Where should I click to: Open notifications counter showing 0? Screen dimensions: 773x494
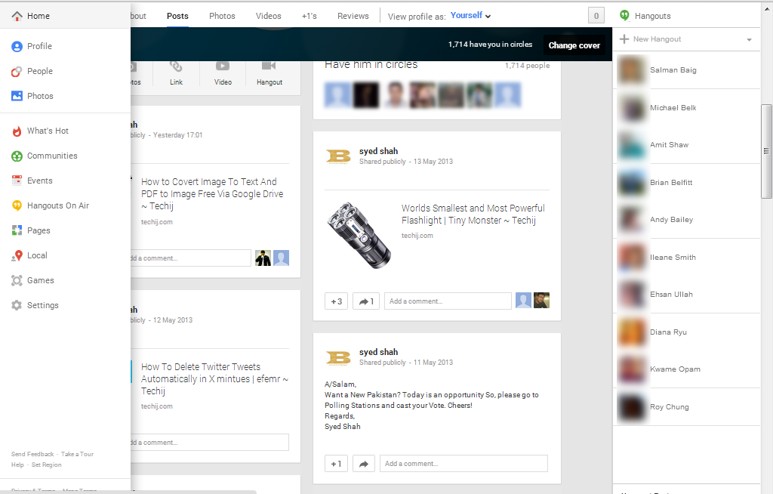click(596, 16)
